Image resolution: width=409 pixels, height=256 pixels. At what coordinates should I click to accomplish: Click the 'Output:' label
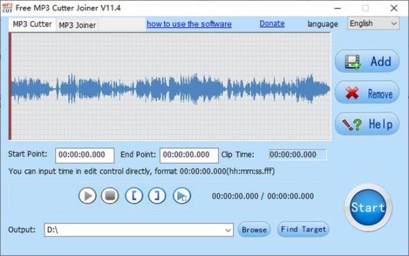click(x=22, y=230)
